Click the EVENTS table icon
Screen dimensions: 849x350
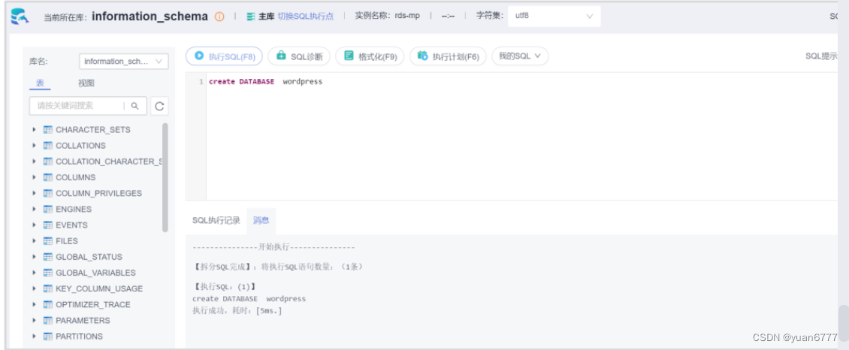(x=47, y=225)
